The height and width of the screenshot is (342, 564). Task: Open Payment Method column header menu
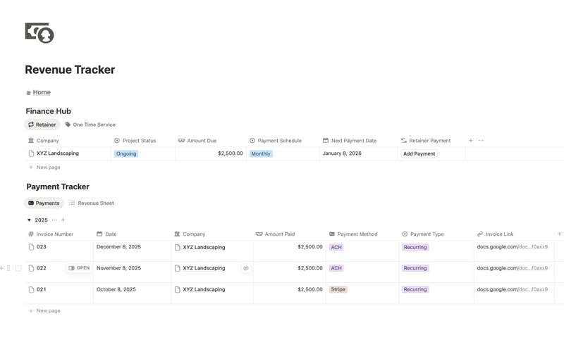pos(357,234)
